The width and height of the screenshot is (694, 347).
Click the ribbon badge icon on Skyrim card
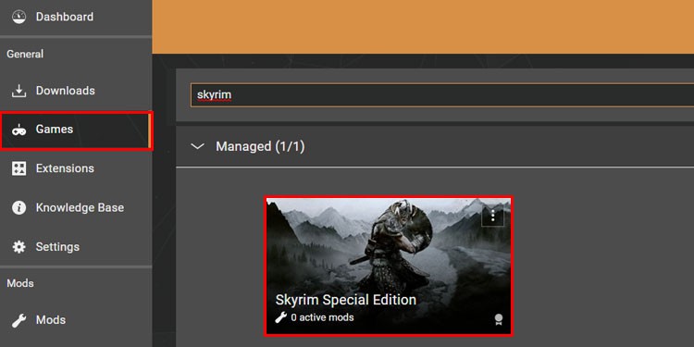click(x=499, y=319)
